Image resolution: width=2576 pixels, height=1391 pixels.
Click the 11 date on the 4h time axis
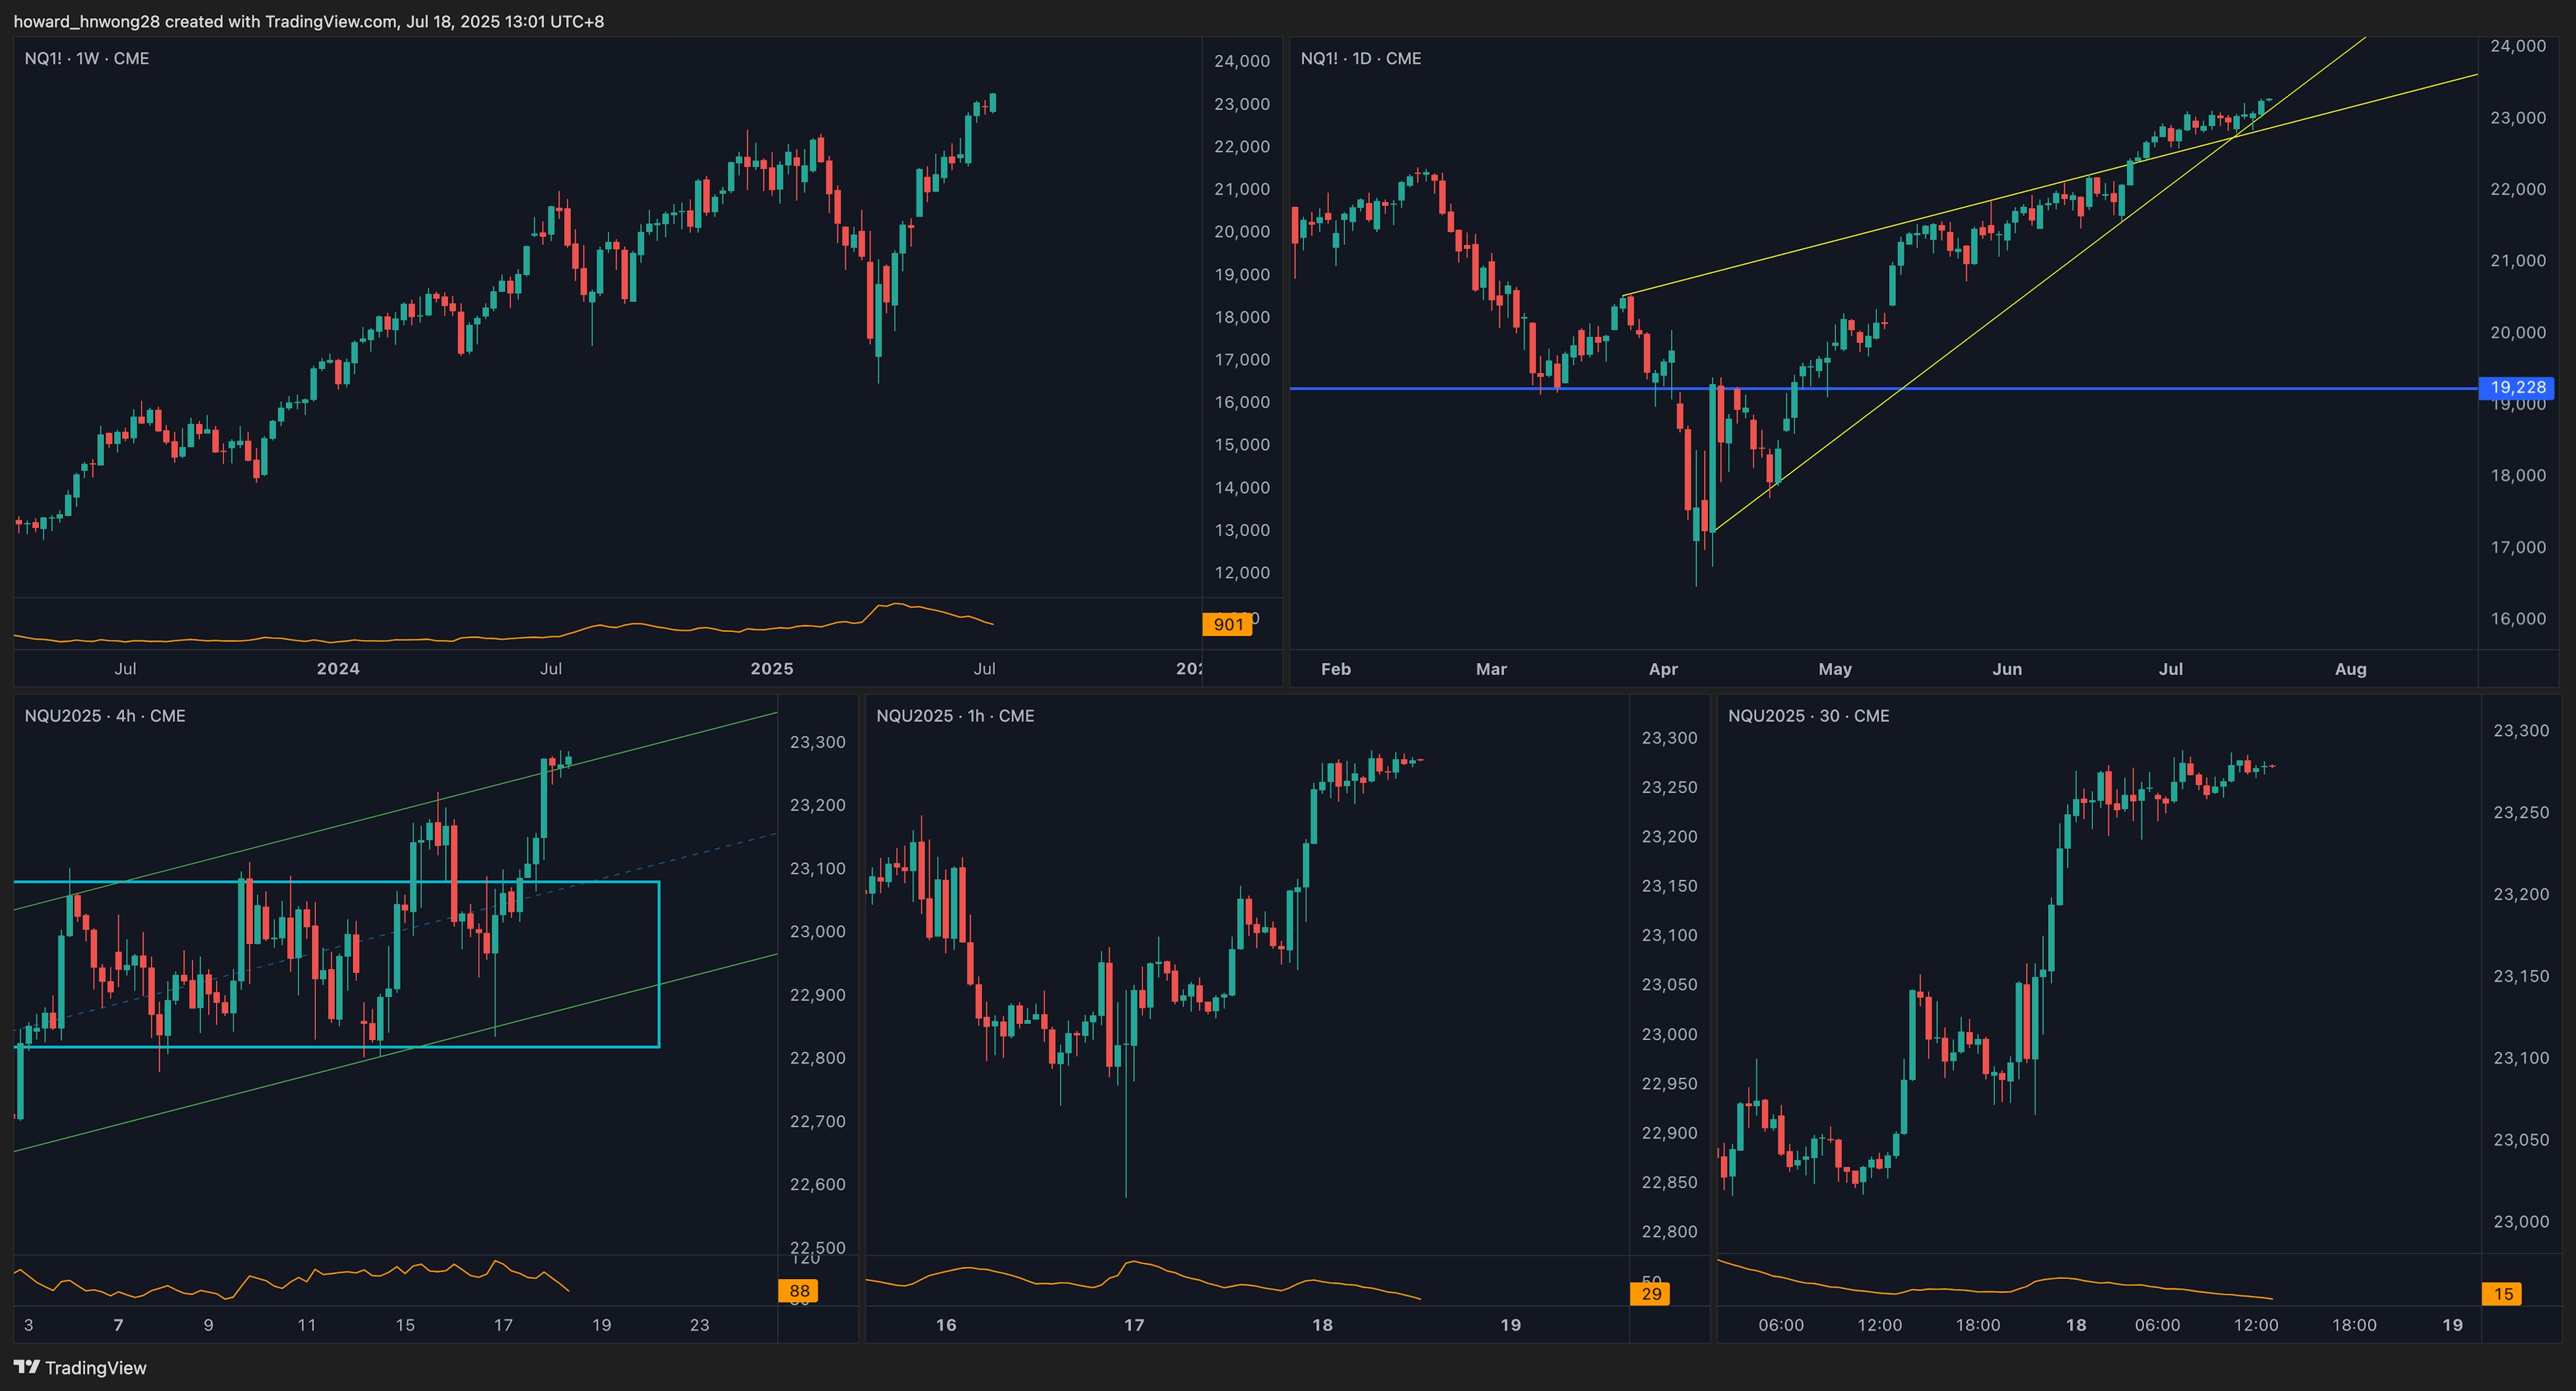tap(306, 1325)
